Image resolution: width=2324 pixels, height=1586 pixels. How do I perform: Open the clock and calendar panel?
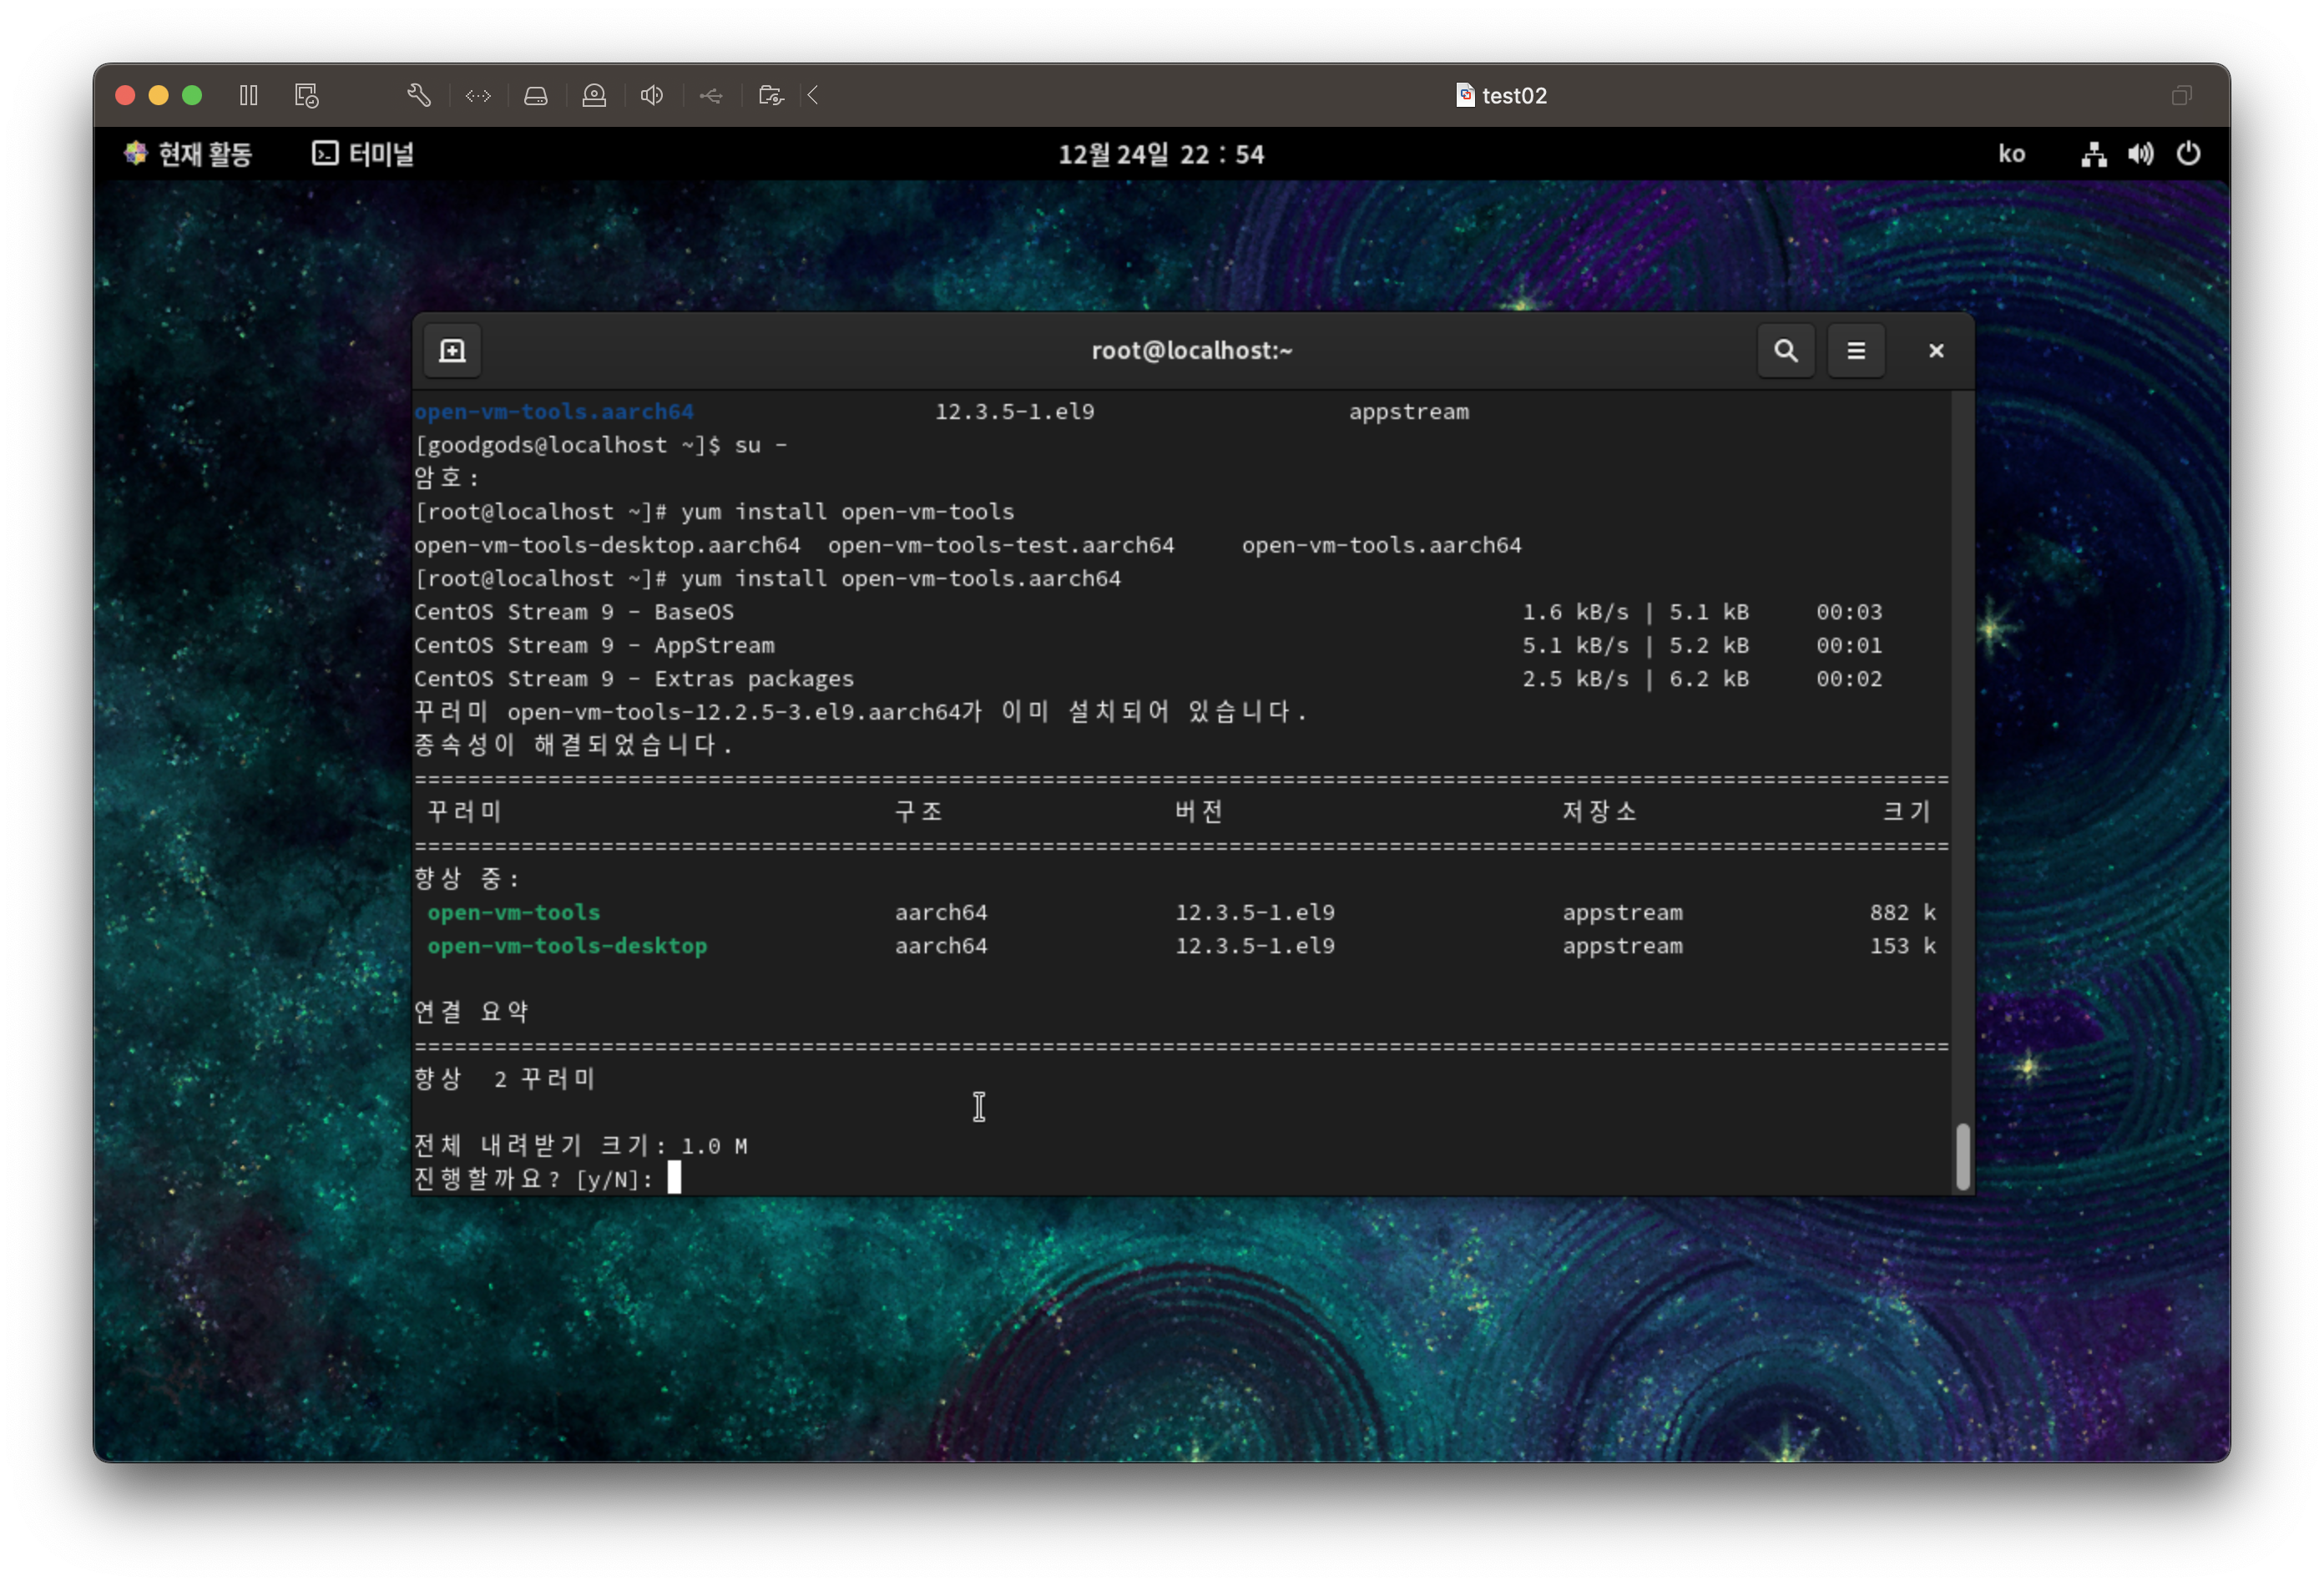[x=1161, y=154]
